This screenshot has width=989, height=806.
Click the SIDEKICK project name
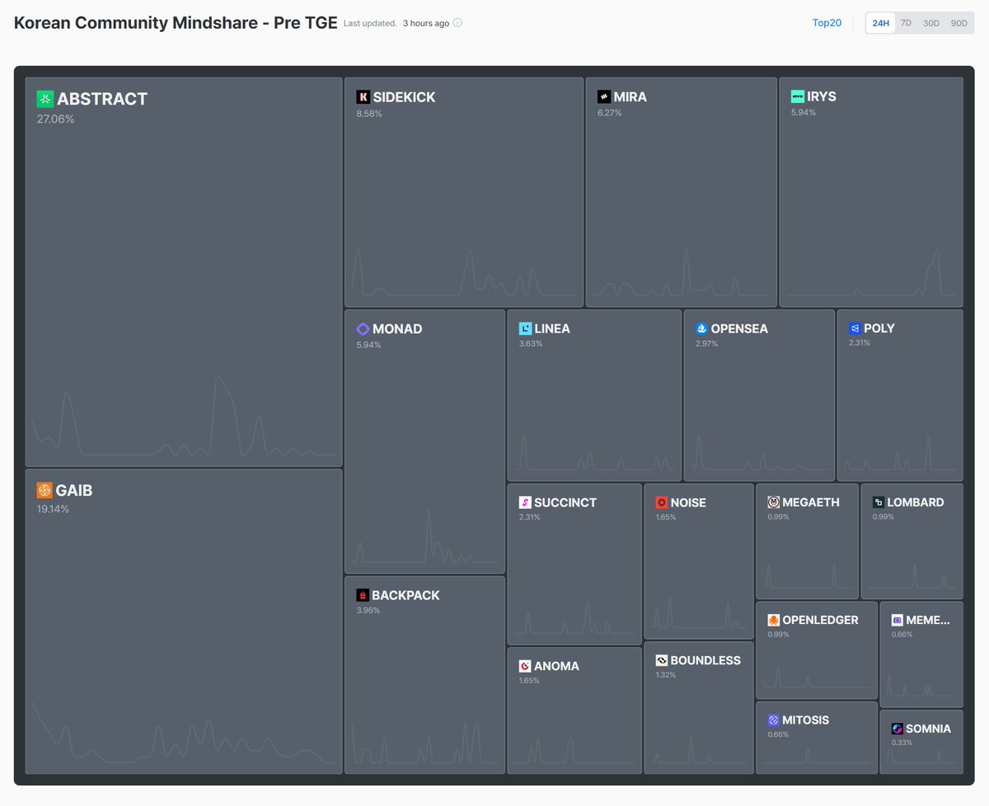(x=404, y=97)
